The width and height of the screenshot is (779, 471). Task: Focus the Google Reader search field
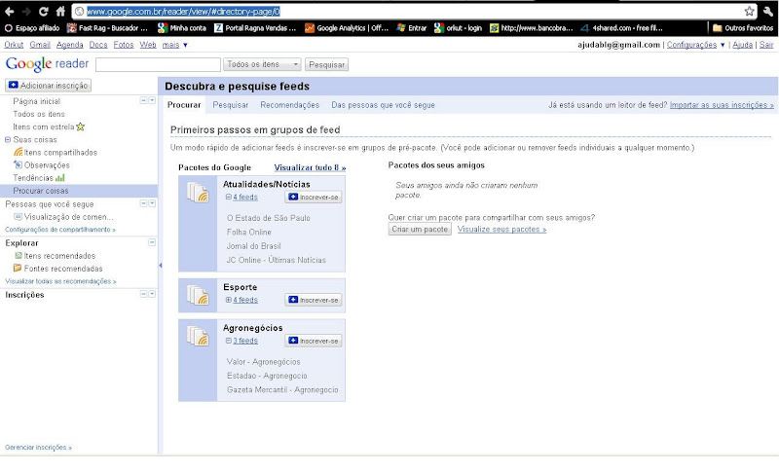(x=158, y=64)
